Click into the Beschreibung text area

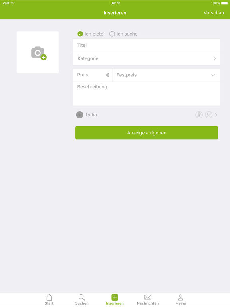tap(147, 94)
